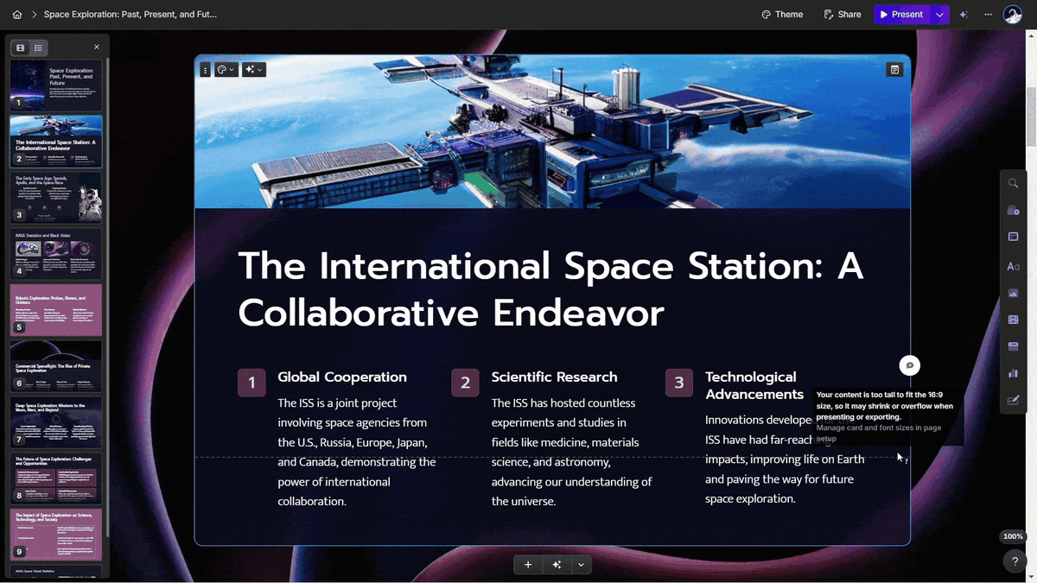Select slide 3 Early Space Age thumbnail
The image size is (1037, 583).
click(56, 198)
